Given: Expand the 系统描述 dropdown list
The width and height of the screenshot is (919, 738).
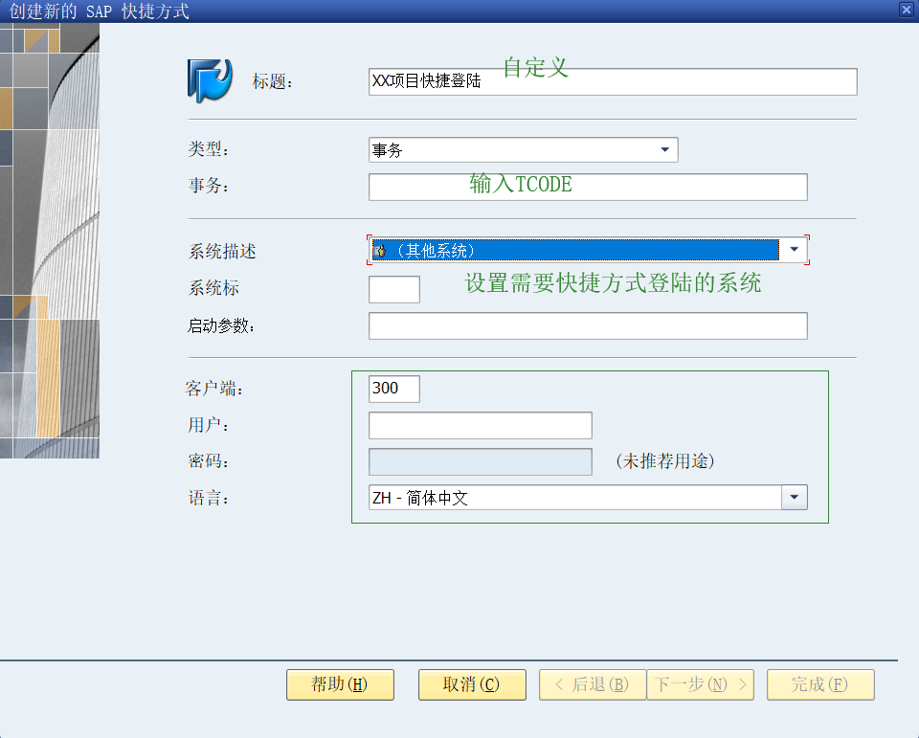Looking at the screenshot, I should tap(794, 249).
